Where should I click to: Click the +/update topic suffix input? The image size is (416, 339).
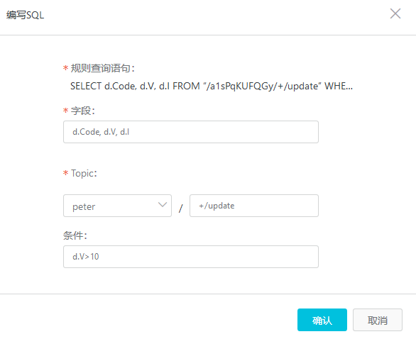coord(254,206)
